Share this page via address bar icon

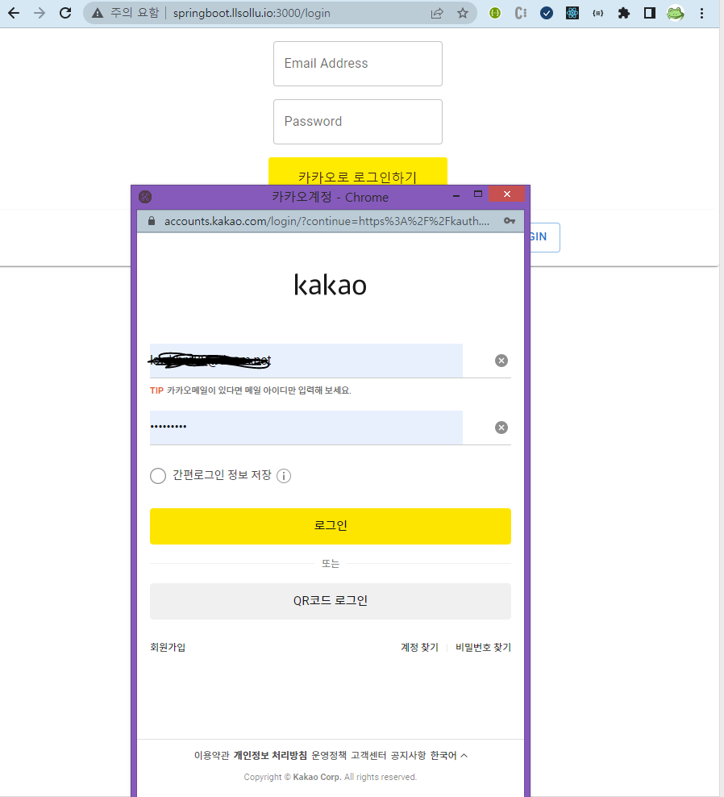pos(437,13)
